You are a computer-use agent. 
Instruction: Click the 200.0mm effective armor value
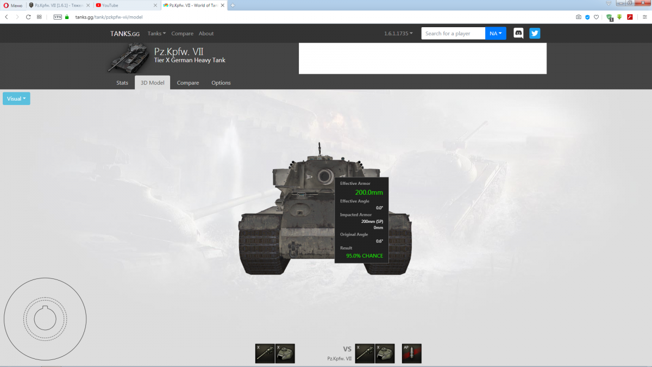tap(369, 192)
